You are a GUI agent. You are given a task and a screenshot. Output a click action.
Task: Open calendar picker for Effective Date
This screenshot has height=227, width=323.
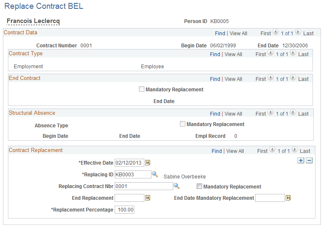pos(148,163)
